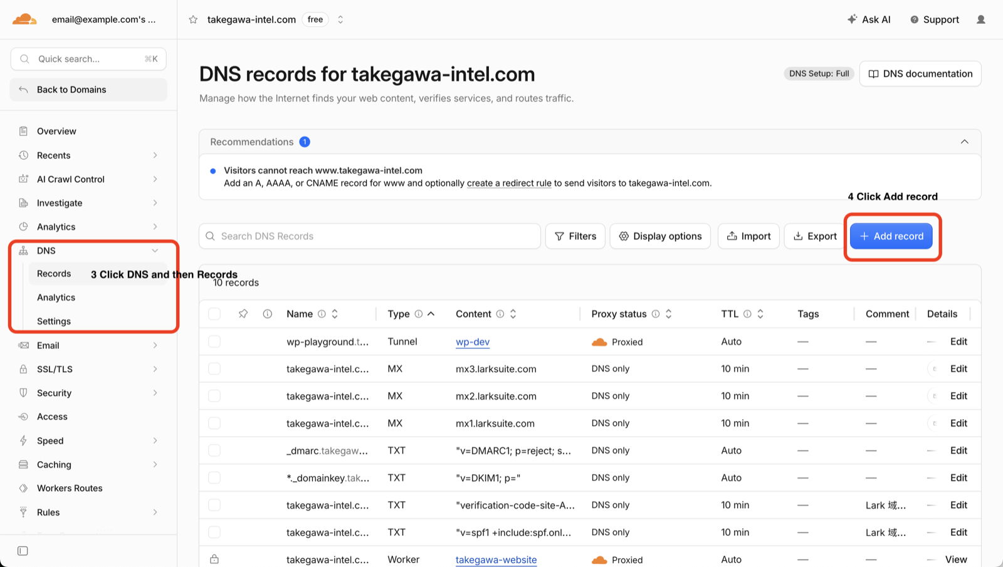Tick the v=spf1 TXT row checkbox
The width and height of the screenshot is (1003, 567).
point(214,532)
